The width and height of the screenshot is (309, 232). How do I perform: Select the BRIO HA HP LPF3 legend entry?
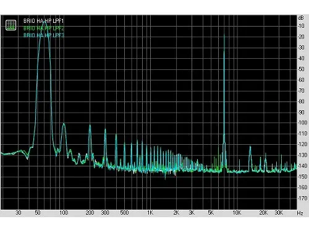pyautogui.click(x=44, y=35)
